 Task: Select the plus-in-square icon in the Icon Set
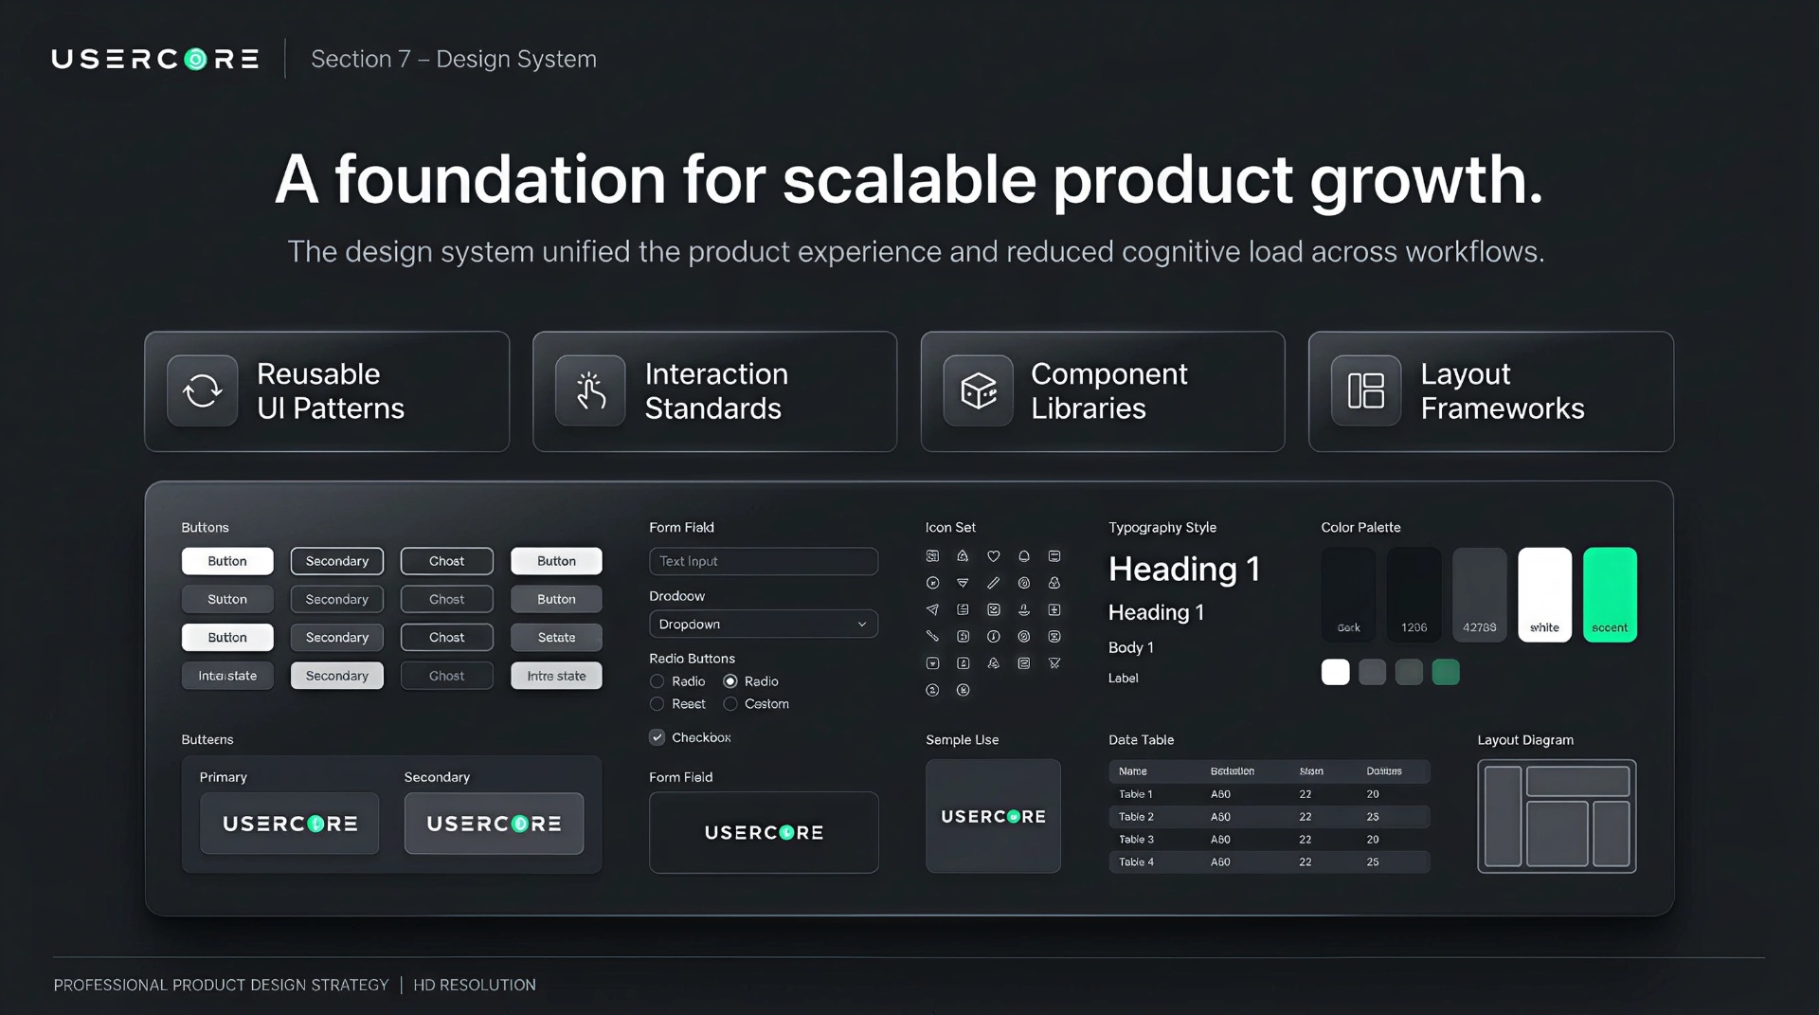coord(1054,609)
